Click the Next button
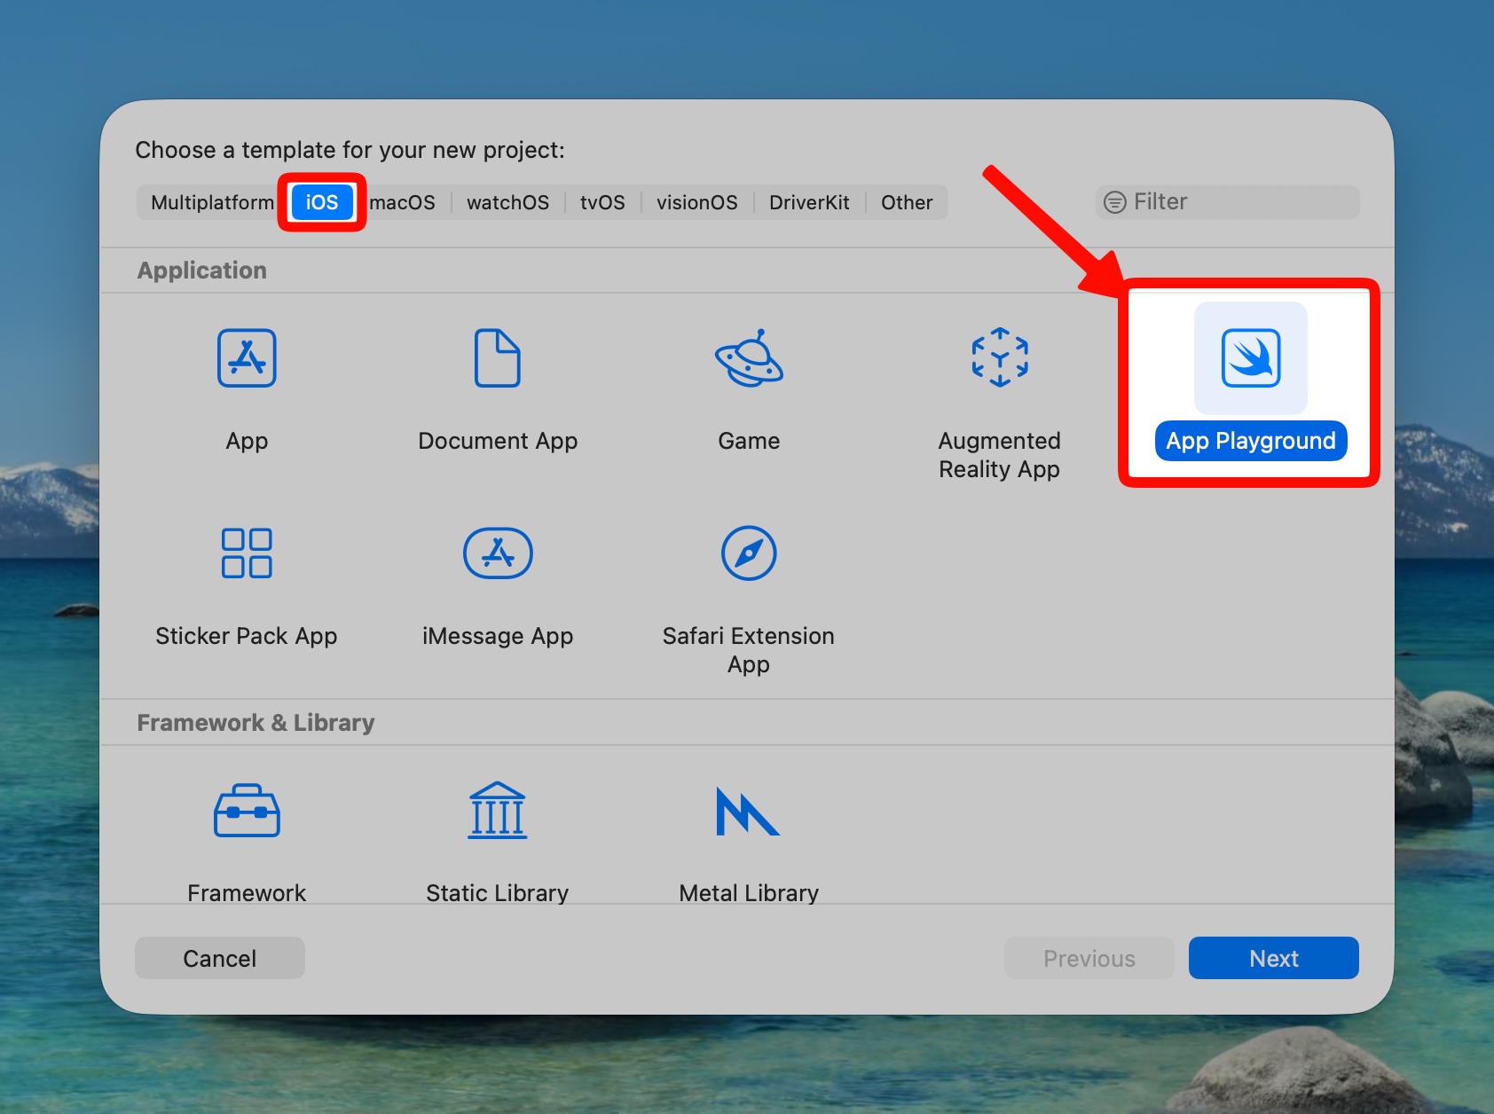Image resolution: width=1494 pixels, height=1114 pixels. (x=1274, y=958)
